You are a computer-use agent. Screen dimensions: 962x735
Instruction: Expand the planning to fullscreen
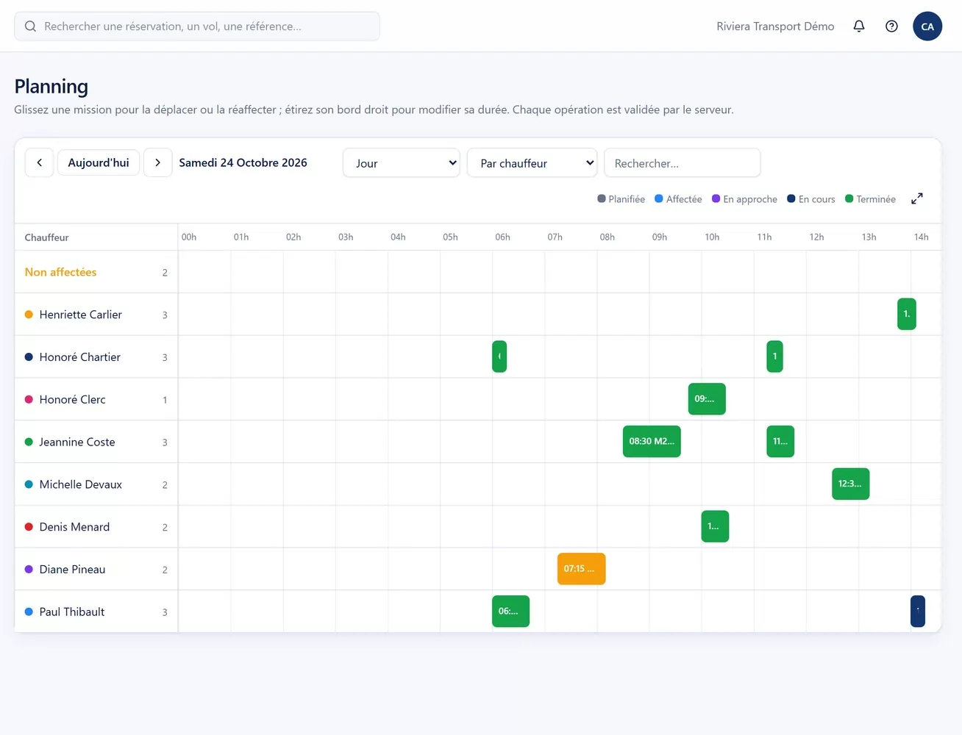point(917,198)
